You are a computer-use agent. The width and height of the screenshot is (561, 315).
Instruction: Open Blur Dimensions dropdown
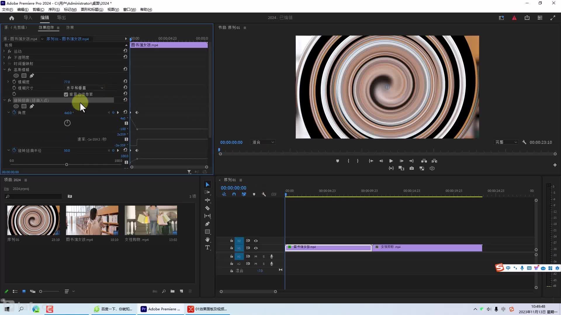[84, 88]
